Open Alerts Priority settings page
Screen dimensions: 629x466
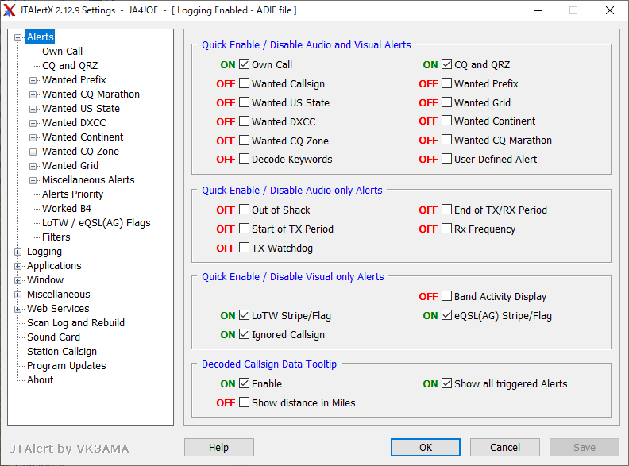(x=72, y=194)
